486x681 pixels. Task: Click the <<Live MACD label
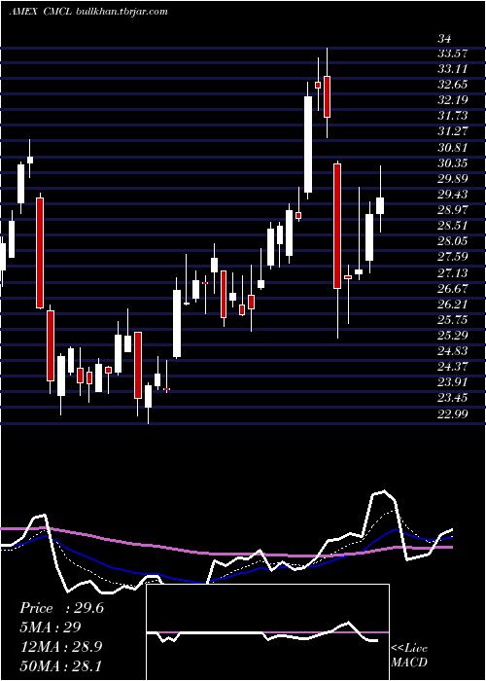click(409, 656)
